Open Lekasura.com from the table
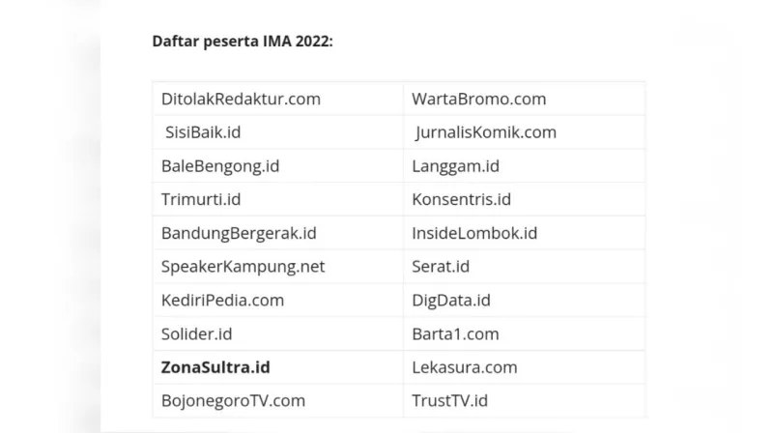Screen dimensions: 773x433 (465, 367)
